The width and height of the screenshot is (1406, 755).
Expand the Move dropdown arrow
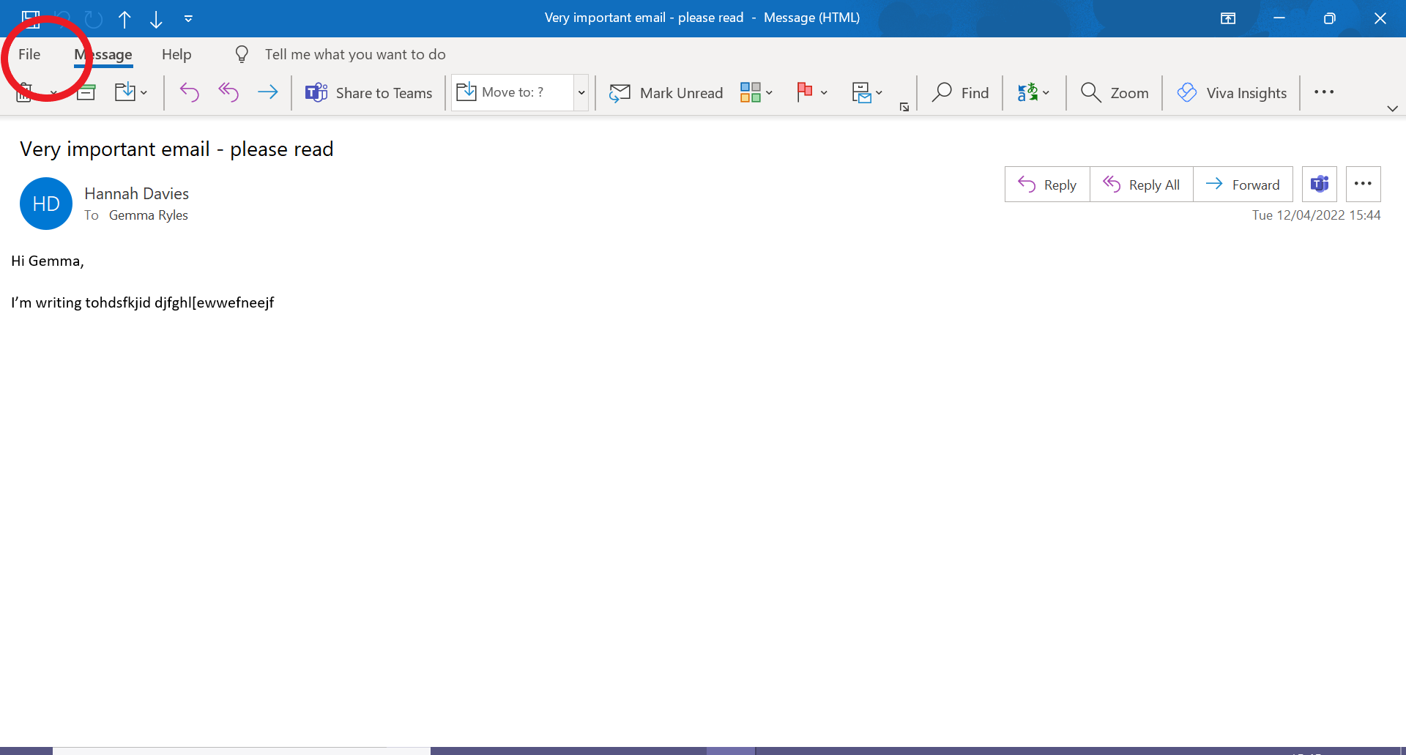pyautogui.click(x=144, y=93)
